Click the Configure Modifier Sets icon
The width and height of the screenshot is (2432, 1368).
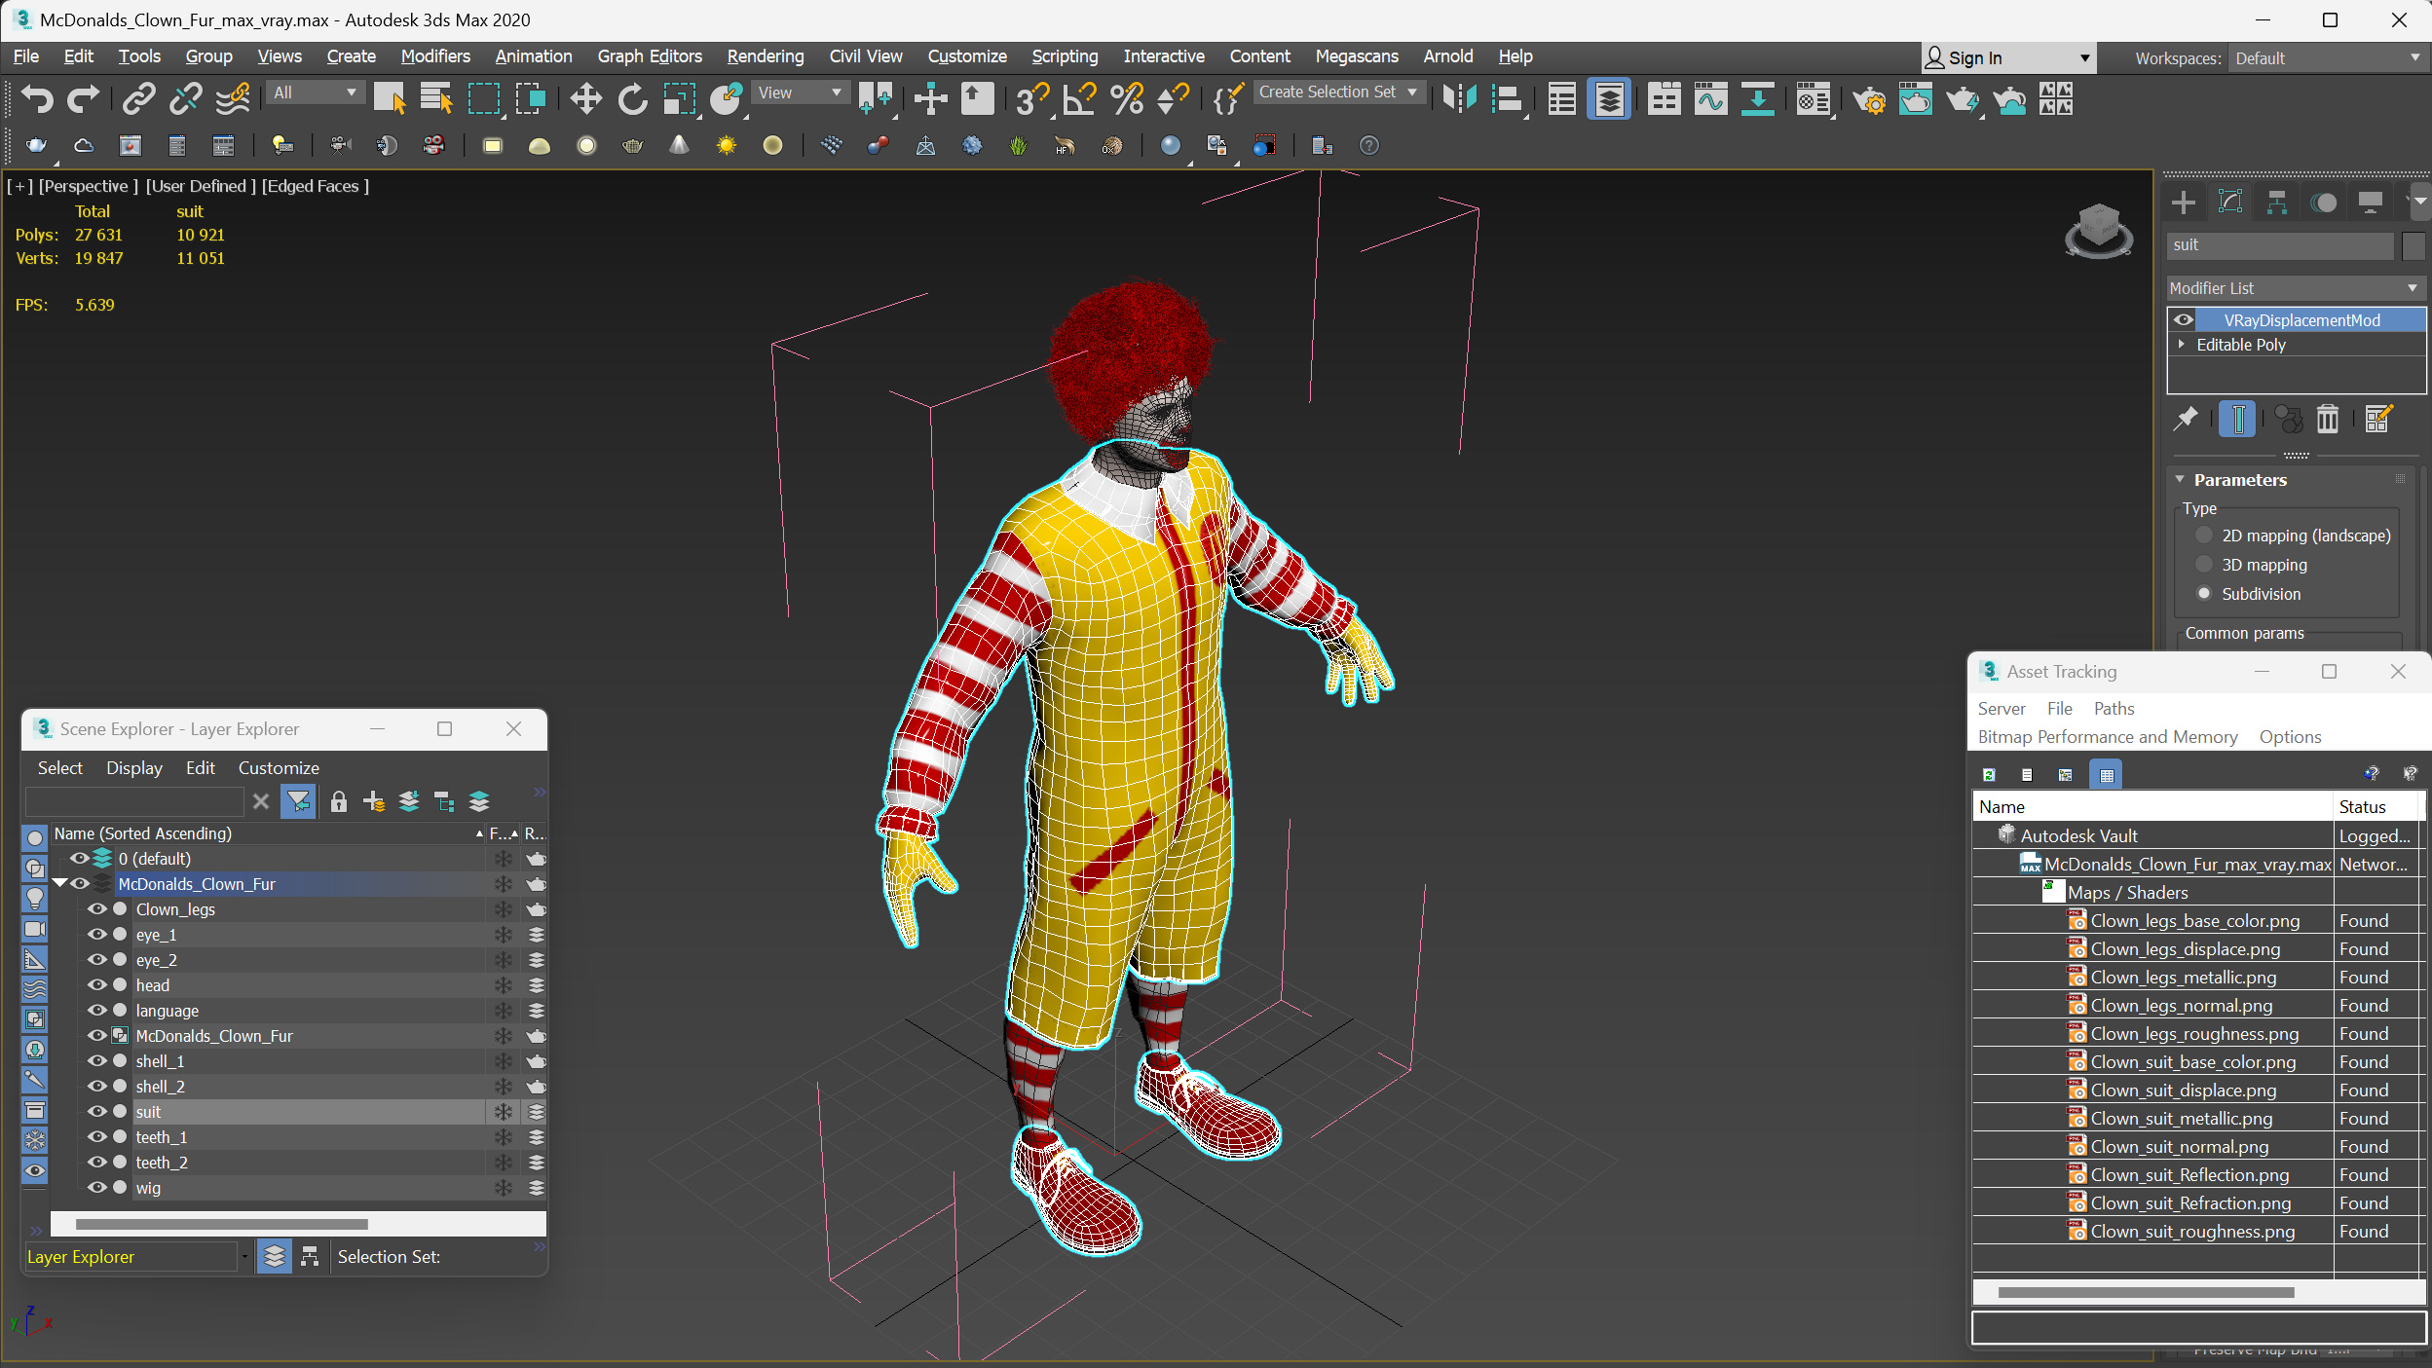pos(2377,419)
